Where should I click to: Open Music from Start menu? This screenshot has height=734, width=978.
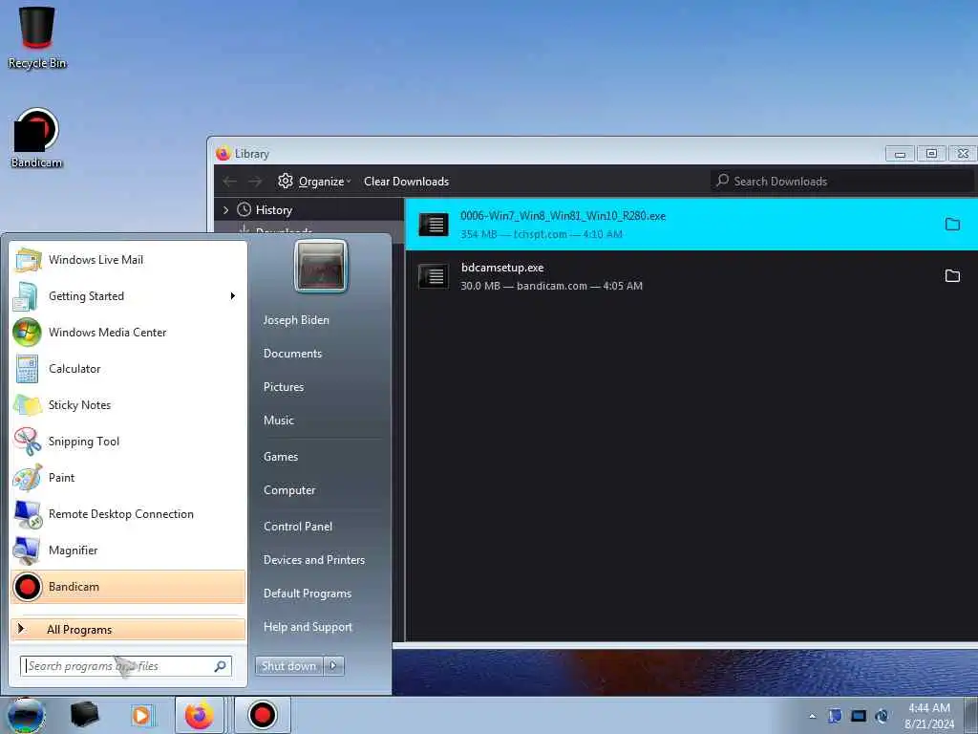tap(279, 421)
